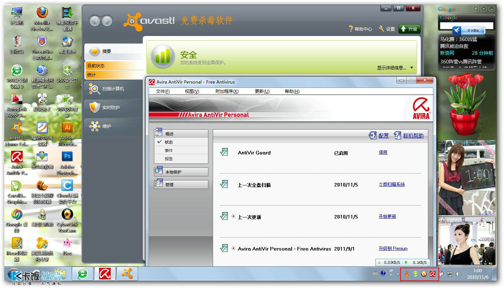
Task: Expand the 管理 section in Avira
Action: 181,184
